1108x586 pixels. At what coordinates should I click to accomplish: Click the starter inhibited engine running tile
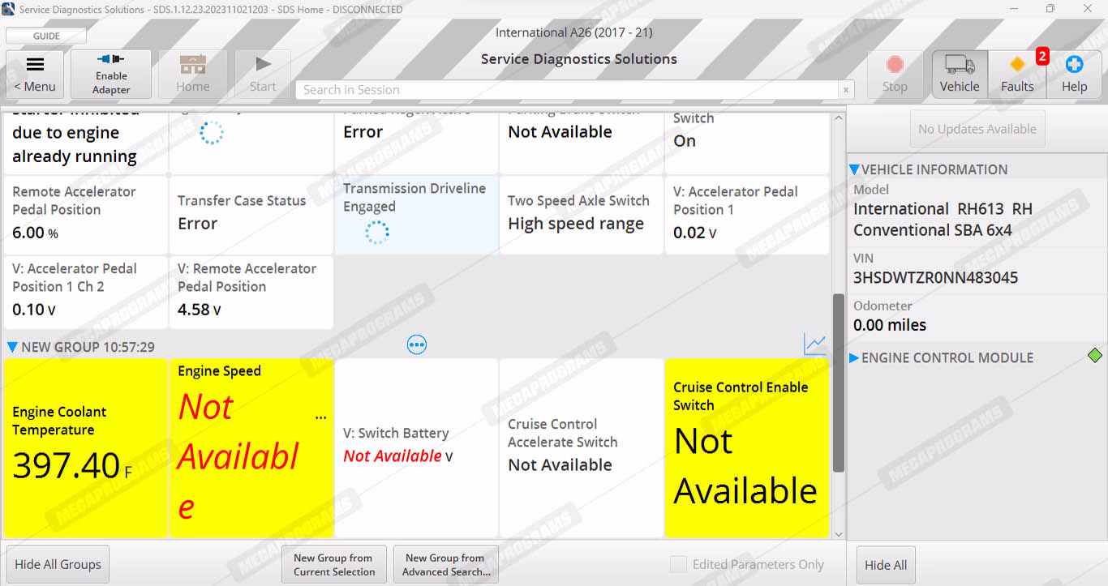(86, 143)
